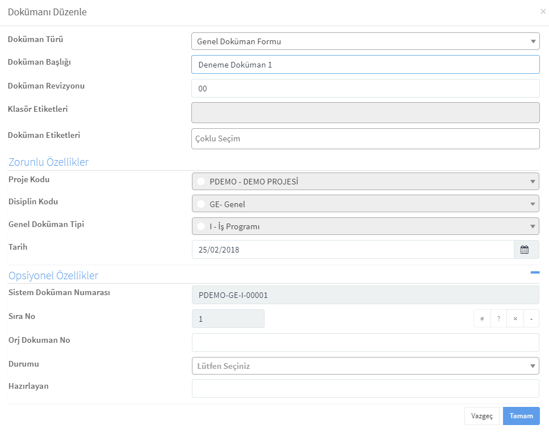Select radio circle in Proje Kodu field
The image size is (549, 433).
[x=201, y=182]
